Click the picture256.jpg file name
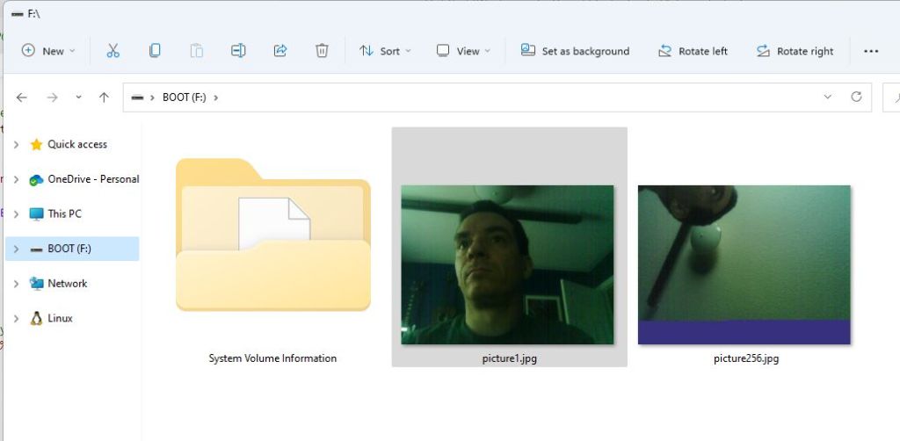 coord(746,359)
